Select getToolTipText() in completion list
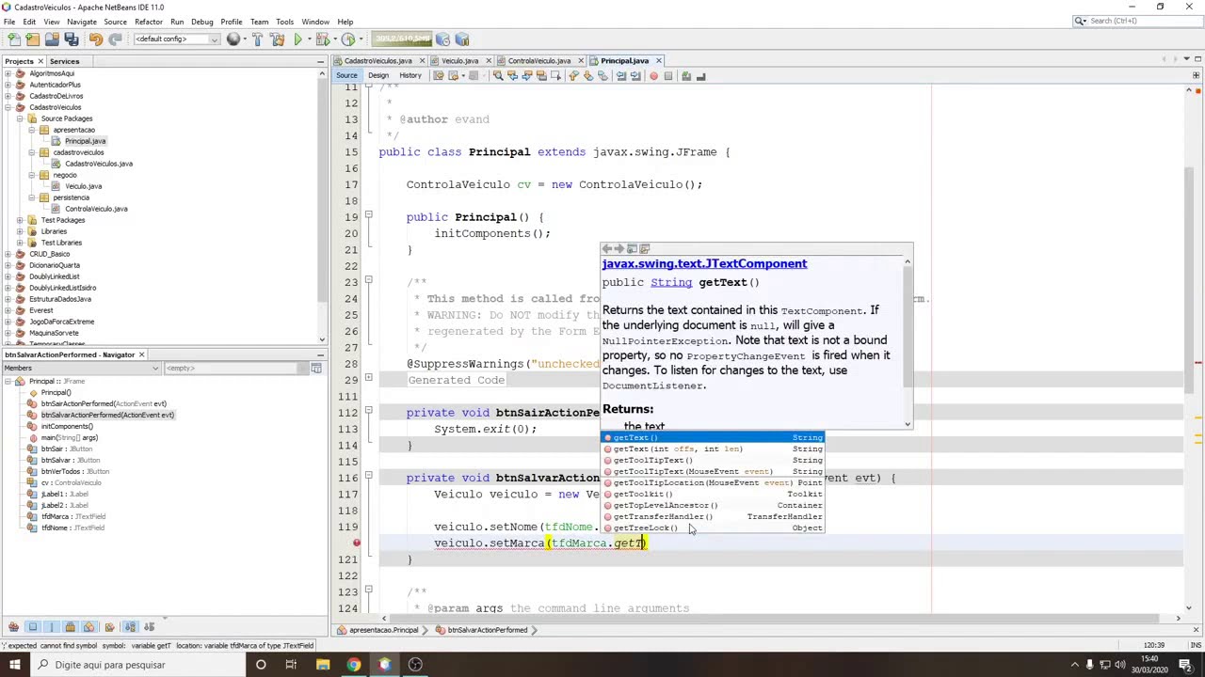This screenshot has height=677, width=1205. 652,461
